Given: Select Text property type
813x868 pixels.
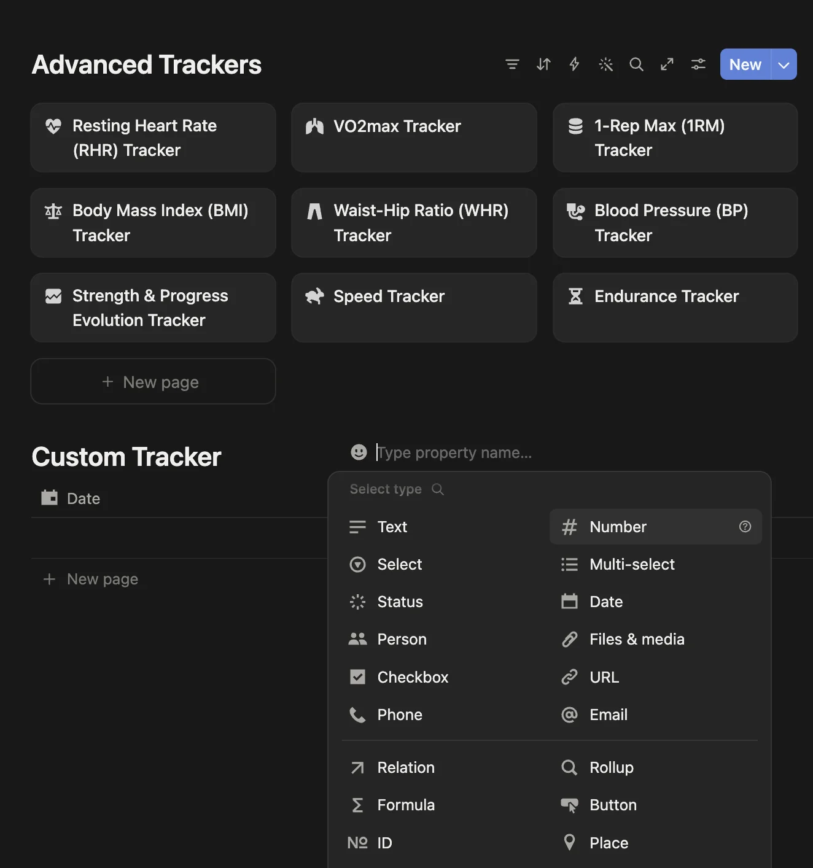Looking at the screenshot, I should point(445,527).
